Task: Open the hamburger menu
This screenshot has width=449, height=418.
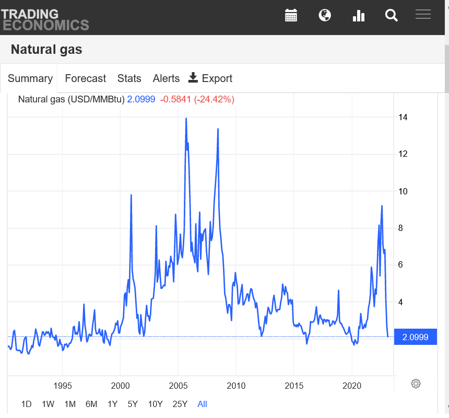Action: pyautogui.click(x=423, y=15)
